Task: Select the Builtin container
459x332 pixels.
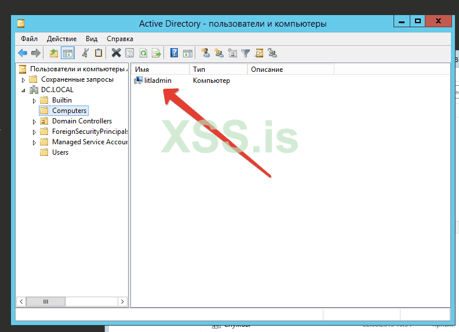Action: point(62,100)
